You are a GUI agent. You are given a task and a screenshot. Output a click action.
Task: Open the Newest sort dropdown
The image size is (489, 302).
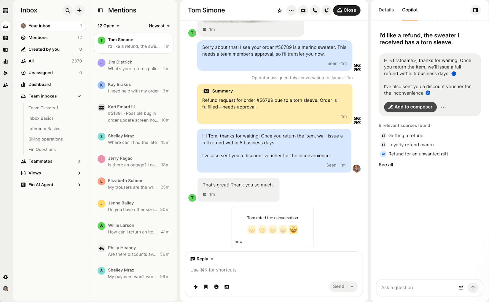coord(159,26)
